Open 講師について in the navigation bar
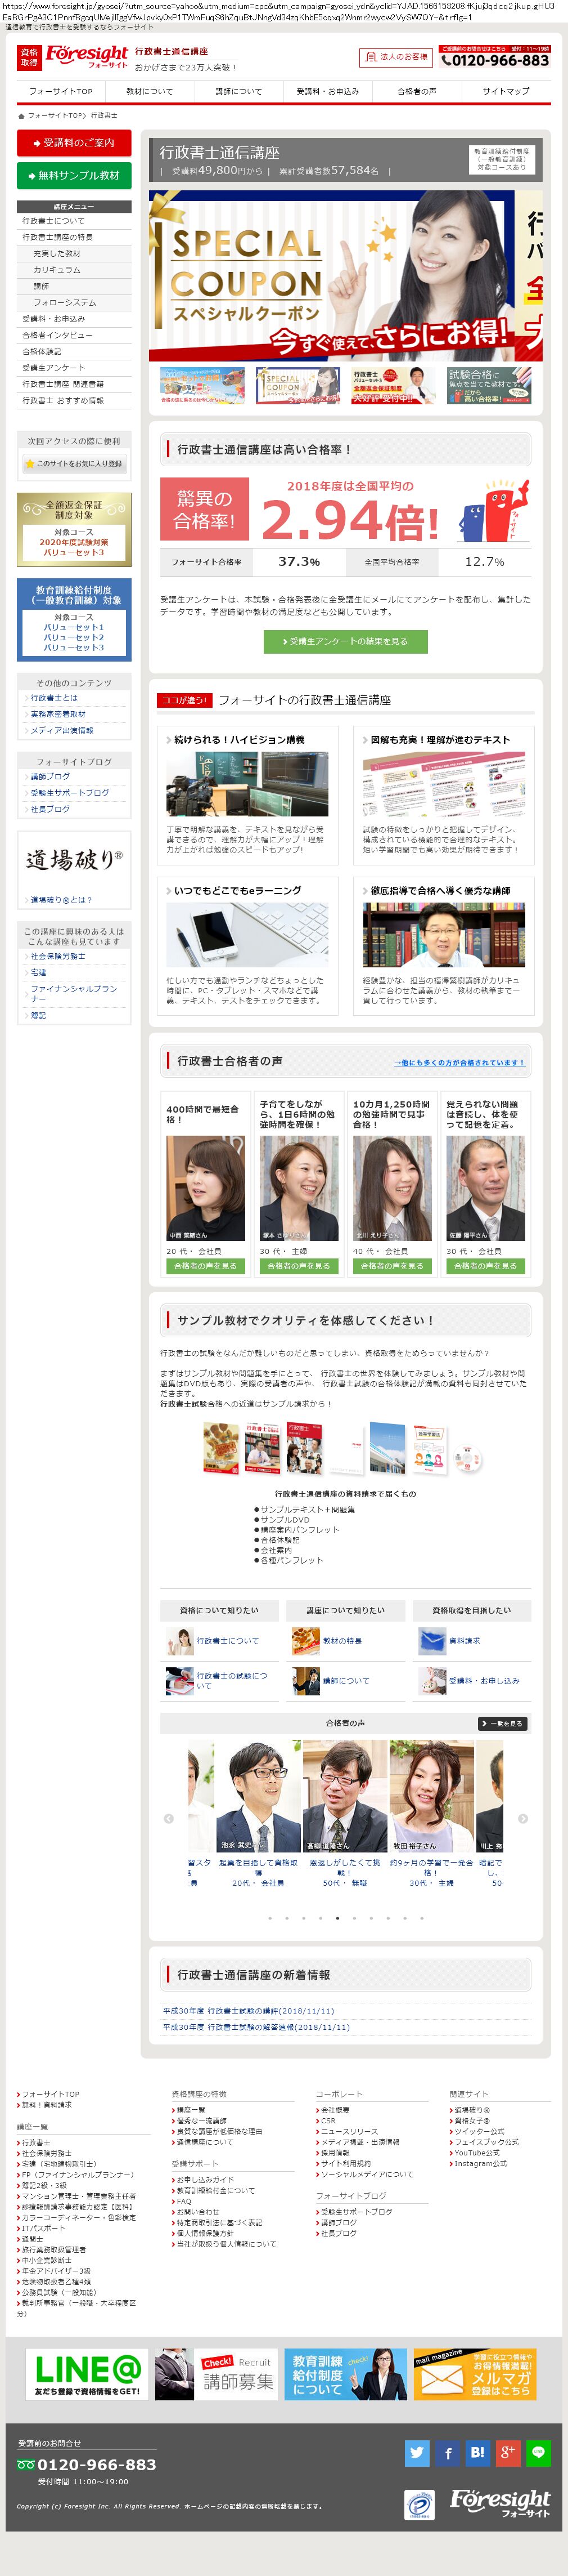Image resolution: width=568 pixels, height=2576 pixels. [x=238, y=91]
